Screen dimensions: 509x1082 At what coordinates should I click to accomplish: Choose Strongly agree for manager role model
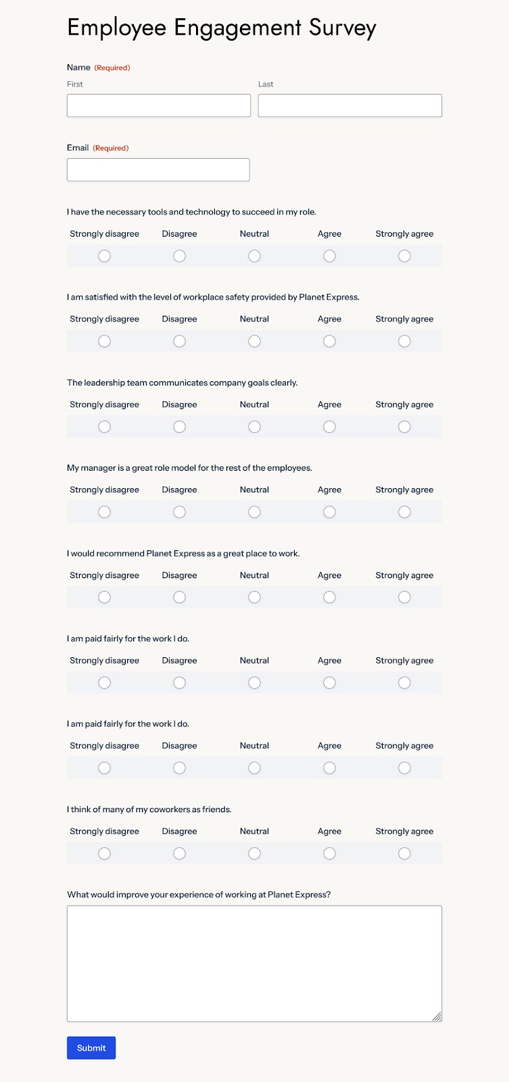[x=404, y=512]
